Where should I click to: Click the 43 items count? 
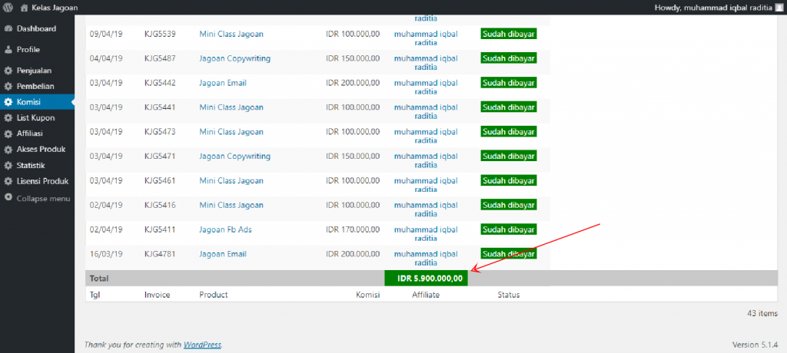762,313
